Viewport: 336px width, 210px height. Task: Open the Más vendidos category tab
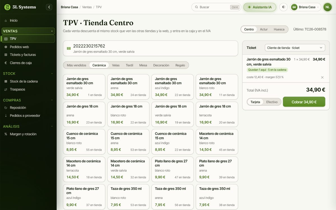[x=76, y=65]
